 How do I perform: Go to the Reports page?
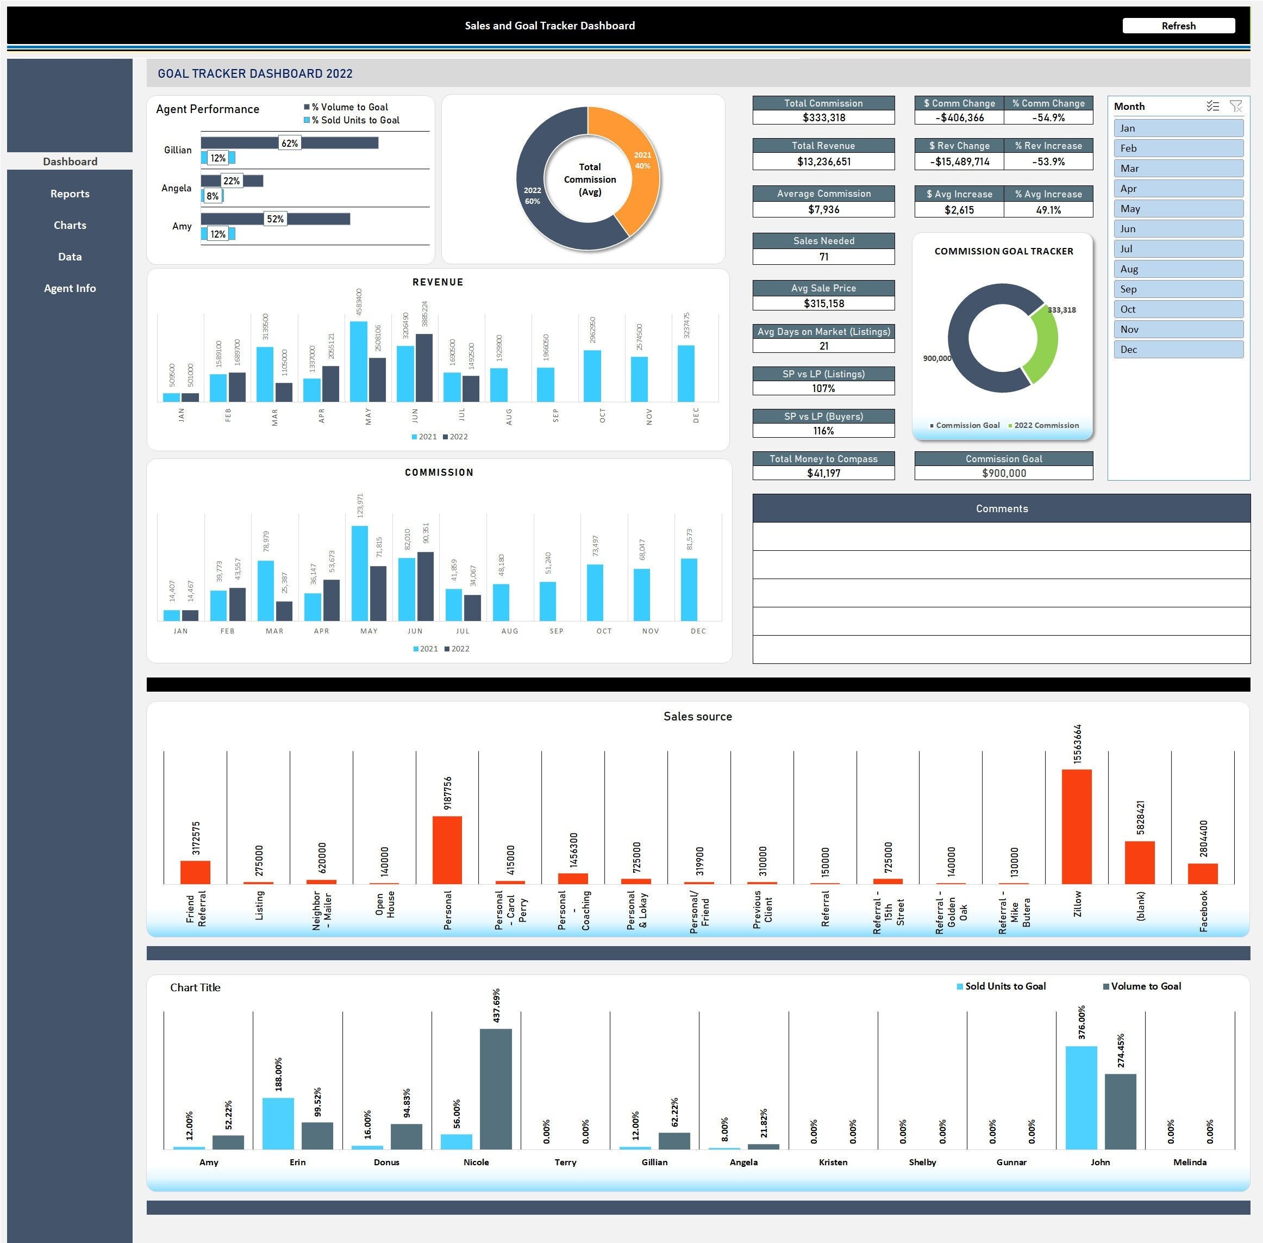(x=70, y=193)
